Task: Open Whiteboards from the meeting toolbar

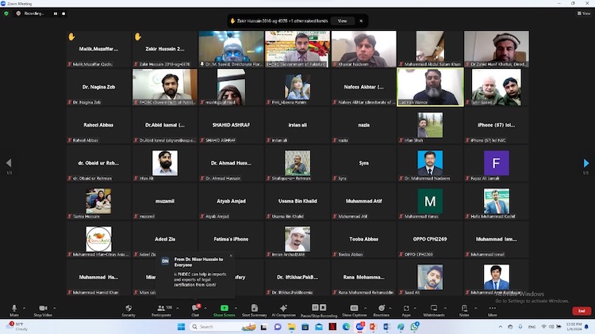Action: 434,309
